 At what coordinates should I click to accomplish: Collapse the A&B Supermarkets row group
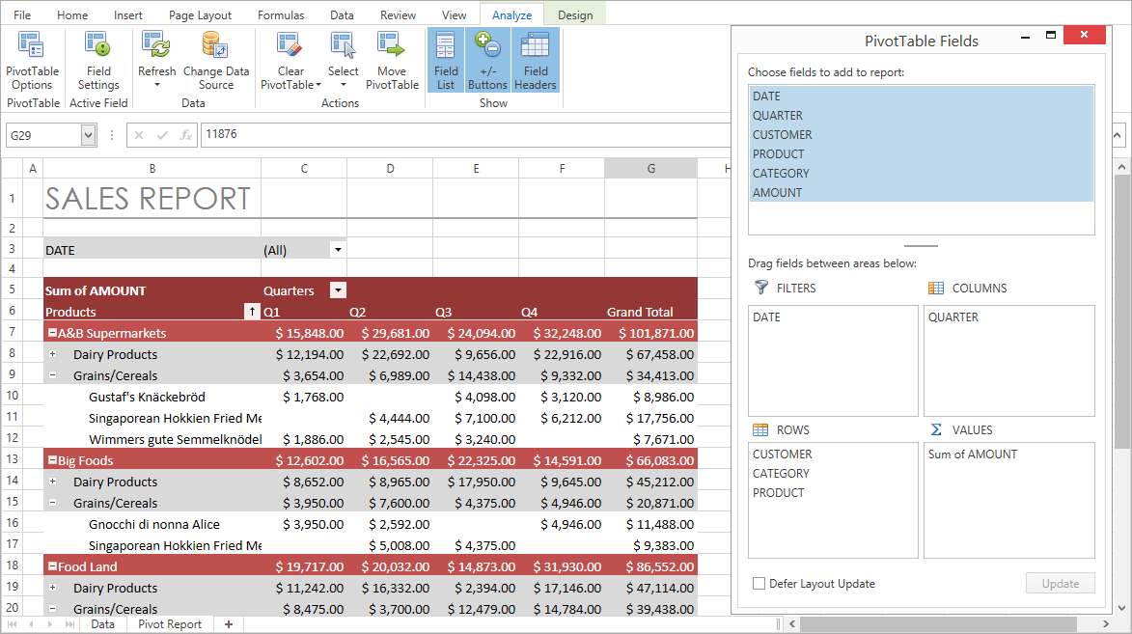[52, 333]
